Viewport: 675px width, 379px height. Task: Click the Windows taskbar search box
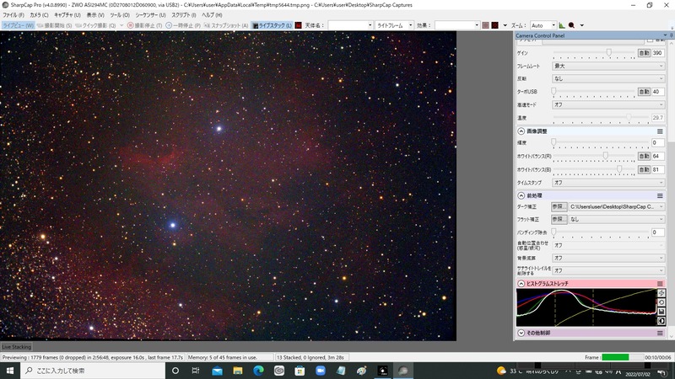(x=93, y=371)
